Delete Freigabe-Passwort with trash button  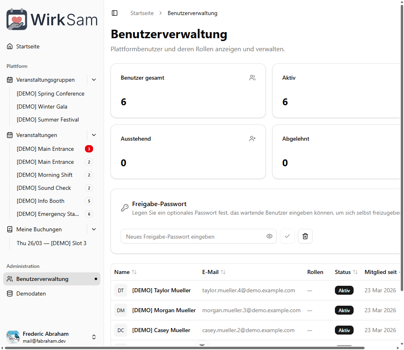(x=305, y=236)
